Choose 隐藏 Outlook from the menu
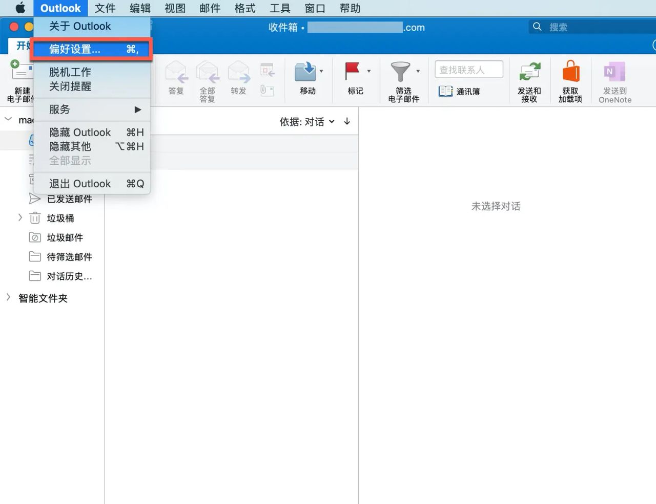This screenshot has height=504, width=656. pos(92,133)
